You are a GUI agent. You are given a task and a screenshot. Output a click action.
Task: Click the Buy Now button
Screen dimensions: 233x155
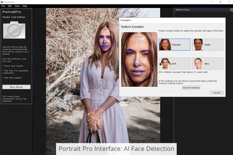(16, 87)
